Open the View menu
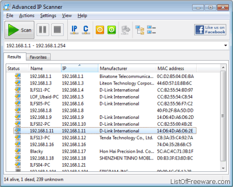The width and height of the screenshot is (233, 187). tap(67, 16)
